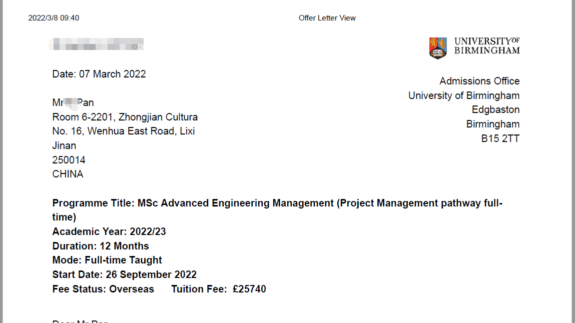Click the Programme Title line
Viewport: 575px width, 323px height.
coord(277,203)
